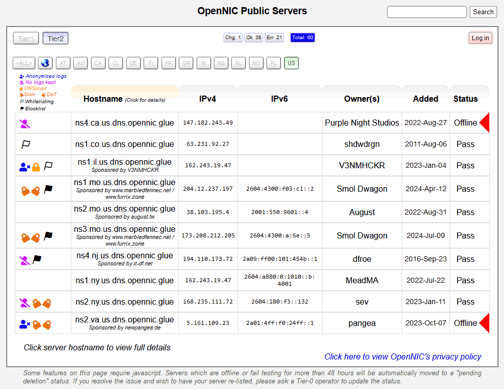
Task: Filter servers by FI country
Action: pyautogui.click(x=151, y=63)
